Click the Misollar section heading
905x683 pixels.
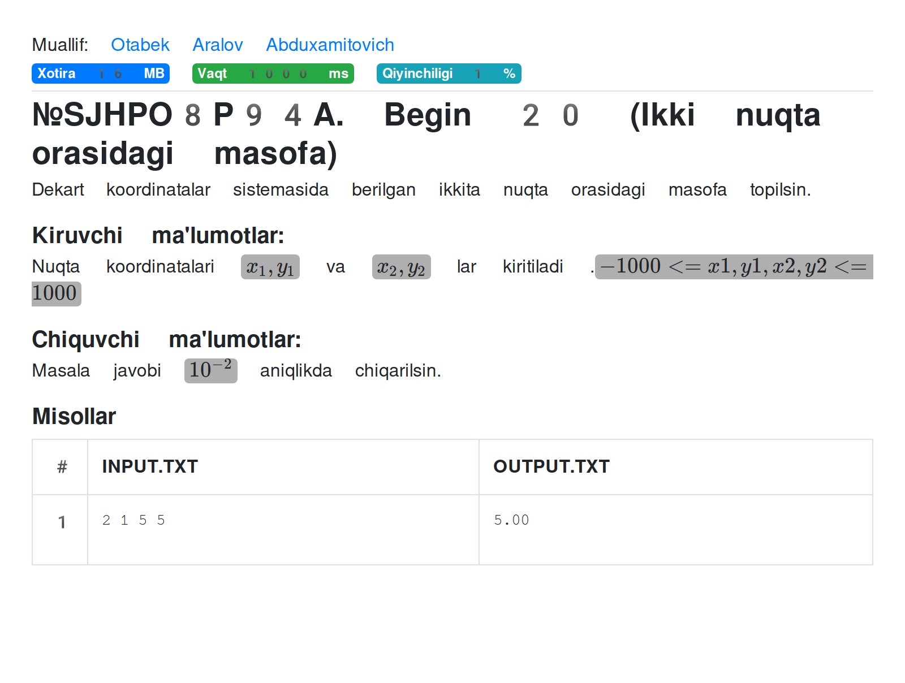[x=74, y=416]
